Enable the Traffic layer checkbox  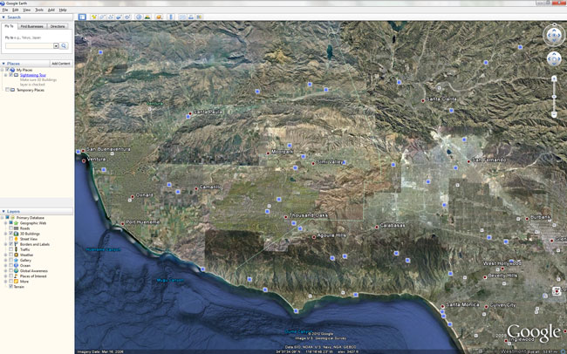(x=10, y=249)
